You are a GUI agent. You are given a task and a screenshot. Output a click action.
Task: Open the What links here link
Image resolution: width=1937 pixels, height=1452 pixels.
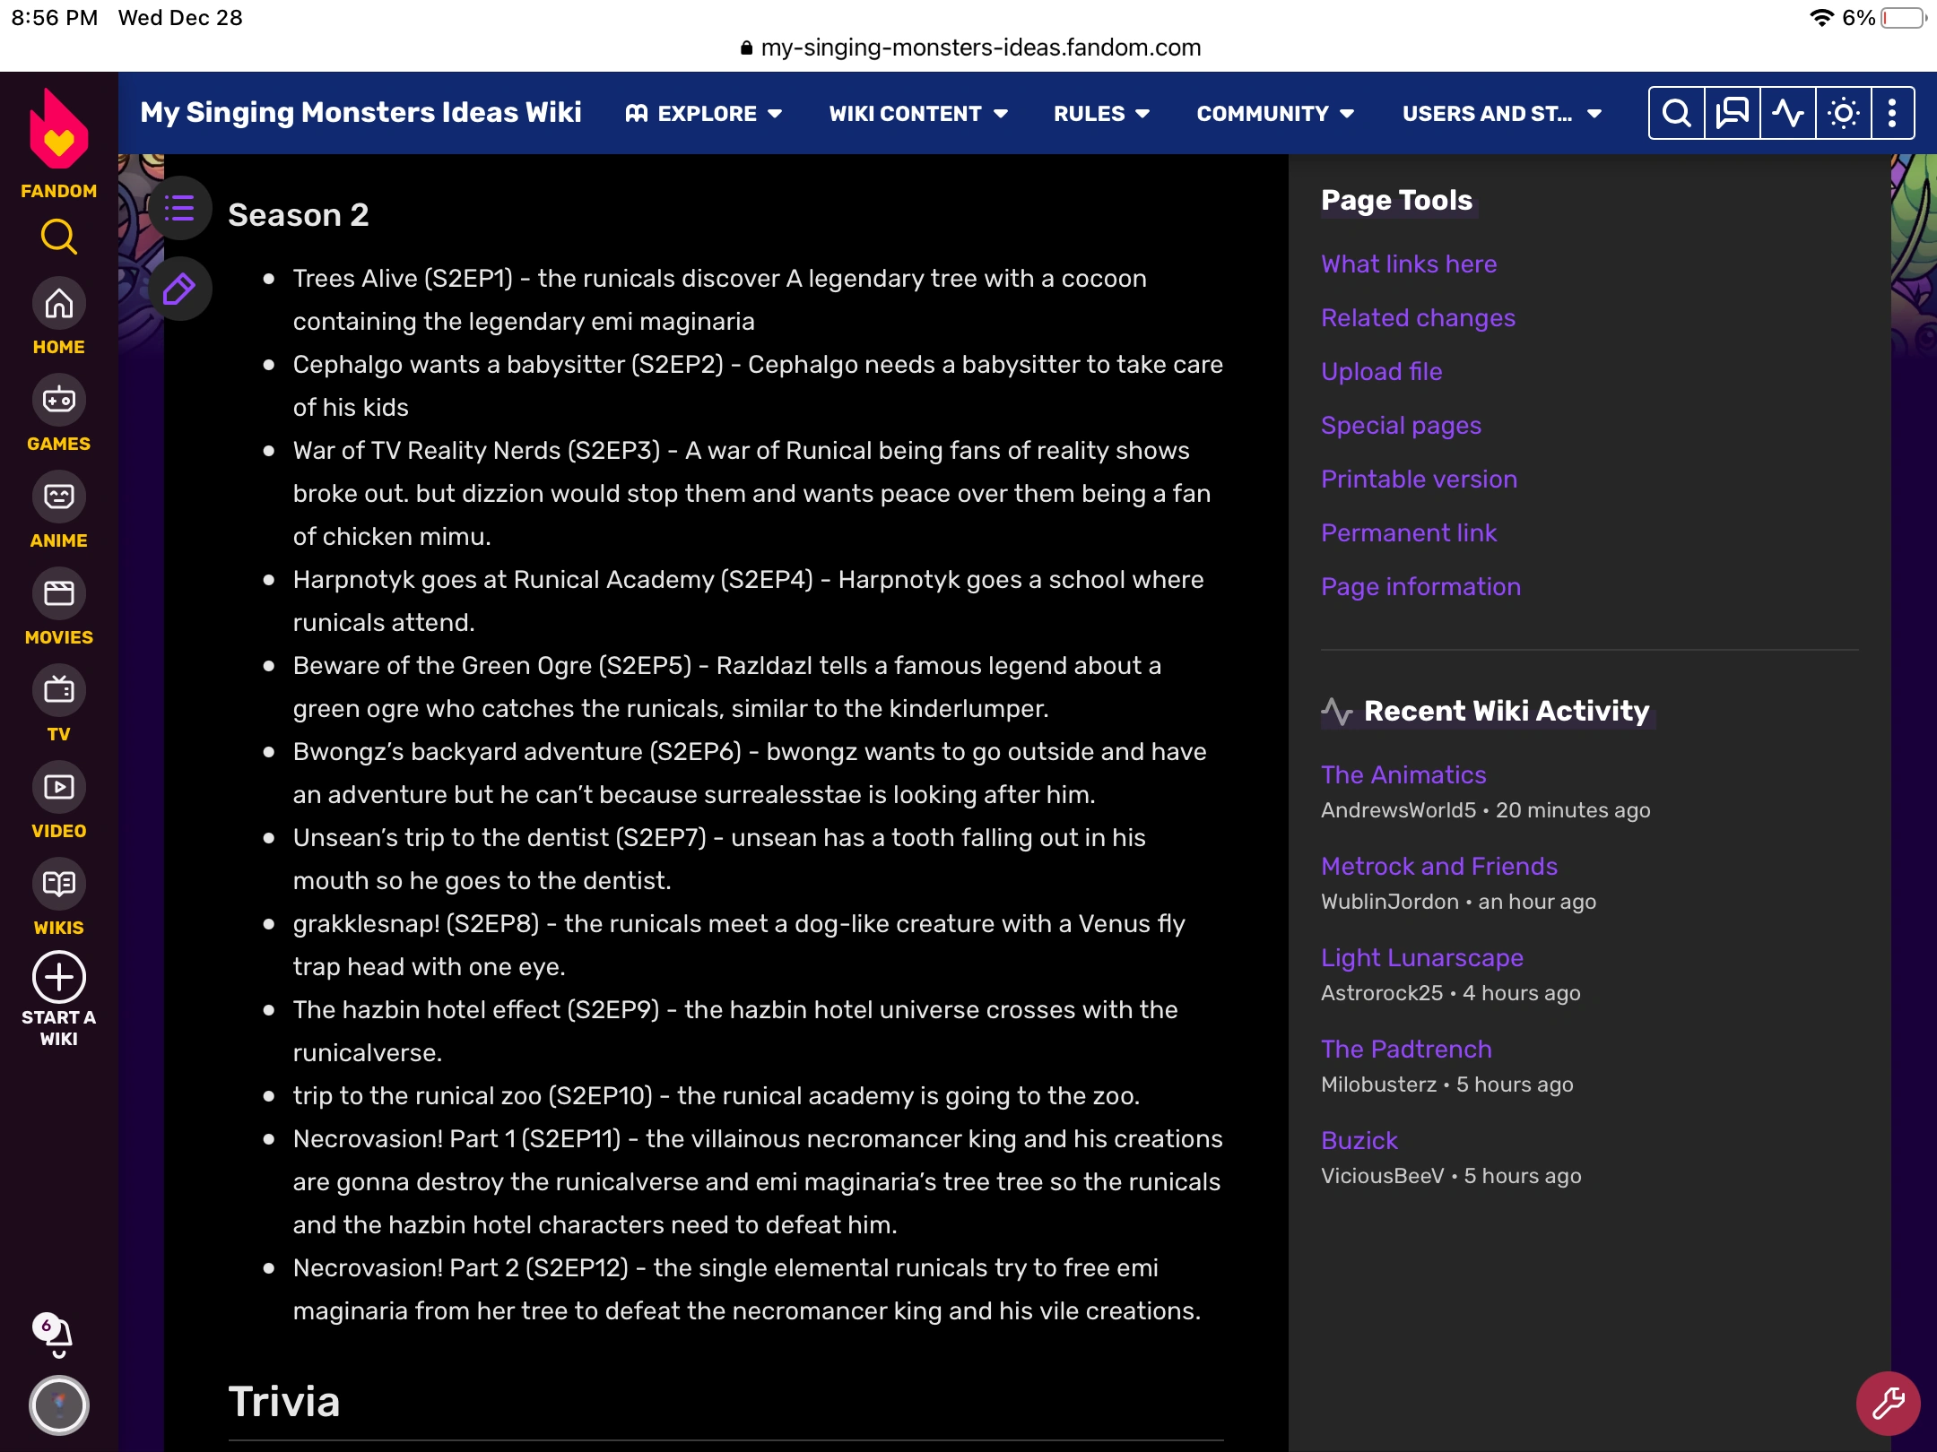point(1408,264)
